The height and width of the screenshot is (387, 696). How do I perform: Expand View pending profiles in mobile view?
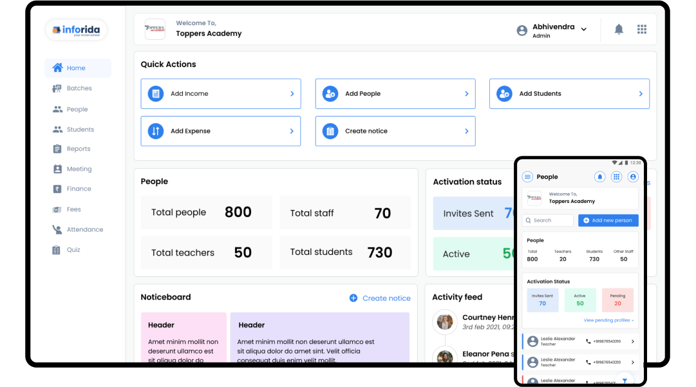(608, 320)
